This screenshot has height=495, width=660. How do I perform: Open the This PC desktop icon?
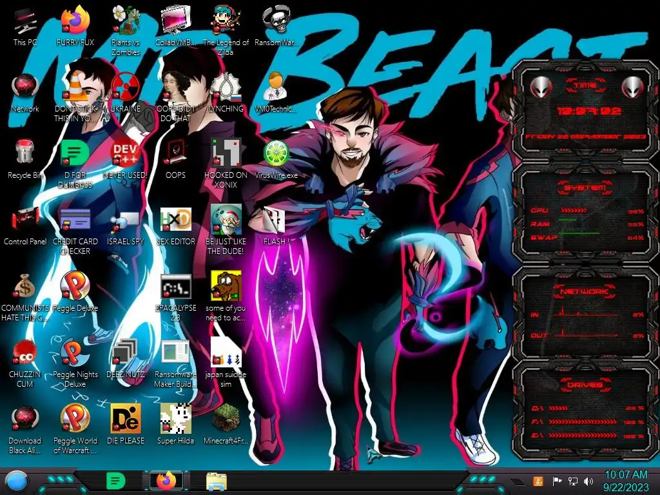point(25,26)
